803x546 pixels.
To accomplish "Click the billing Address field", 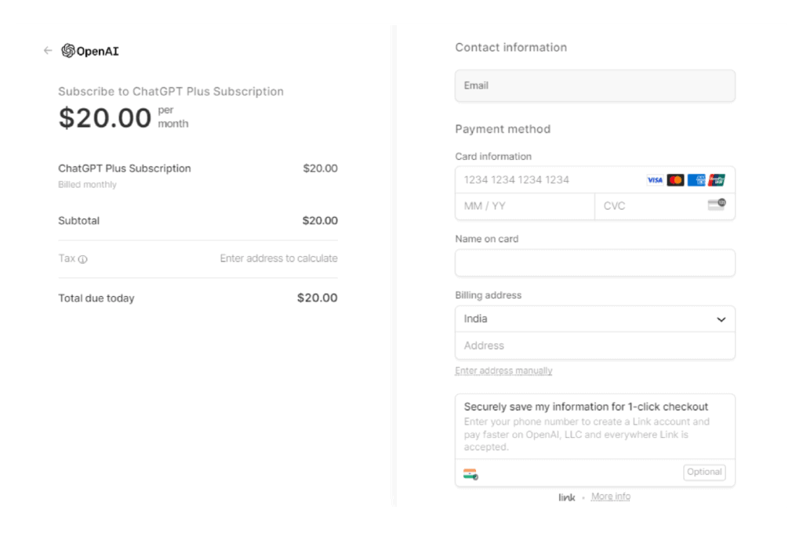I will click(594, 345).
